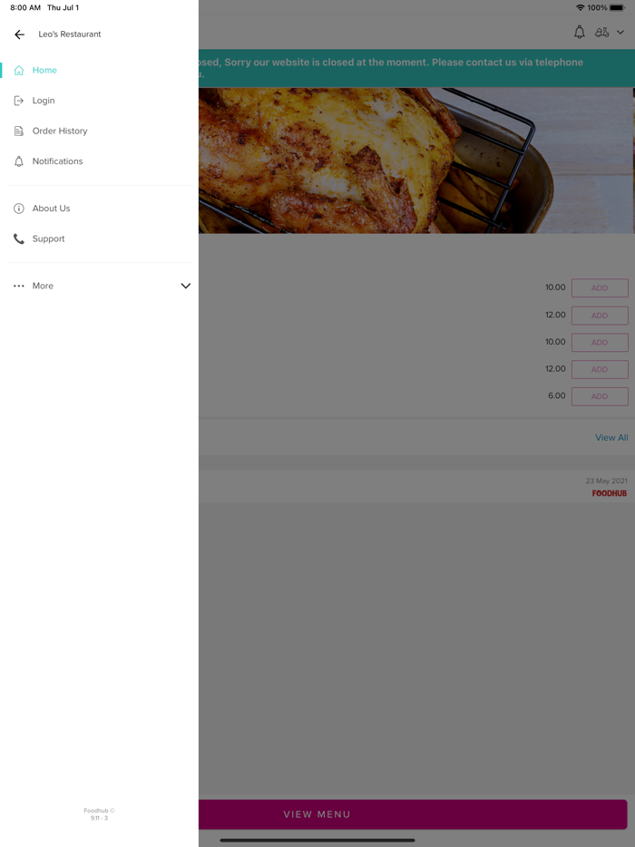Expand the More section chevron

coord(185,286)
